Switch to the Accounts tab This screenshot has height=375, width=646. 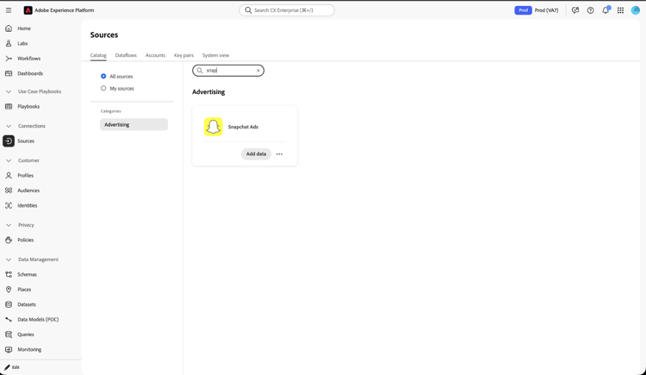[155, 55]
